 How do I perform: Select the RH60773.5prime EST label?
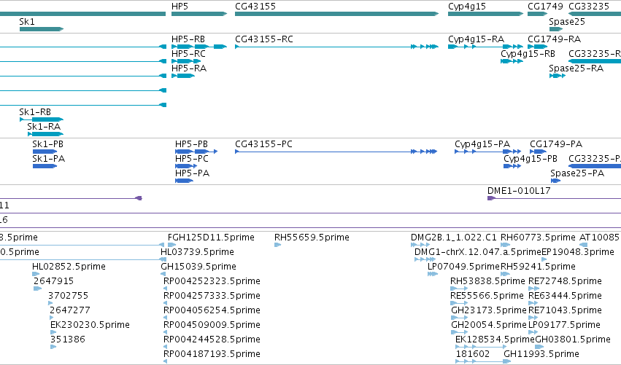click(538, 238)
